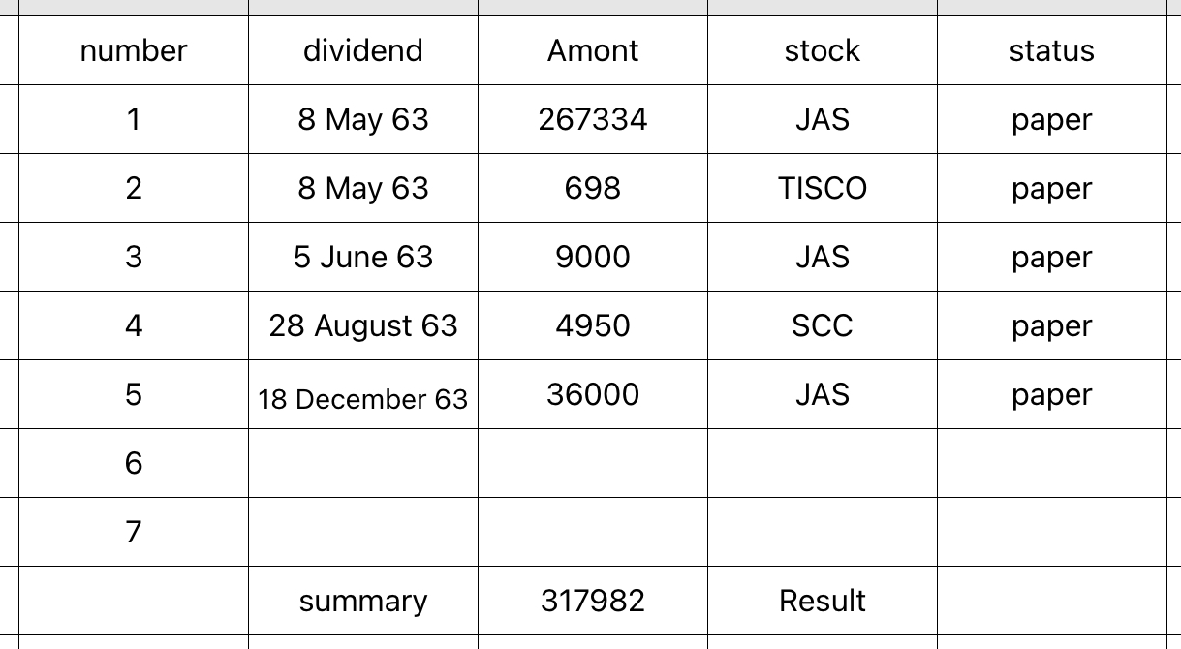1181x649 pixels.
Task: Click the 'summary' label cell
Action: click(x=363, y=601)
